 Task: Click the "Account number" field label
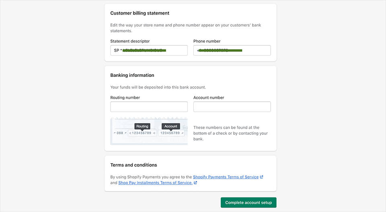(x=209, y=97)
